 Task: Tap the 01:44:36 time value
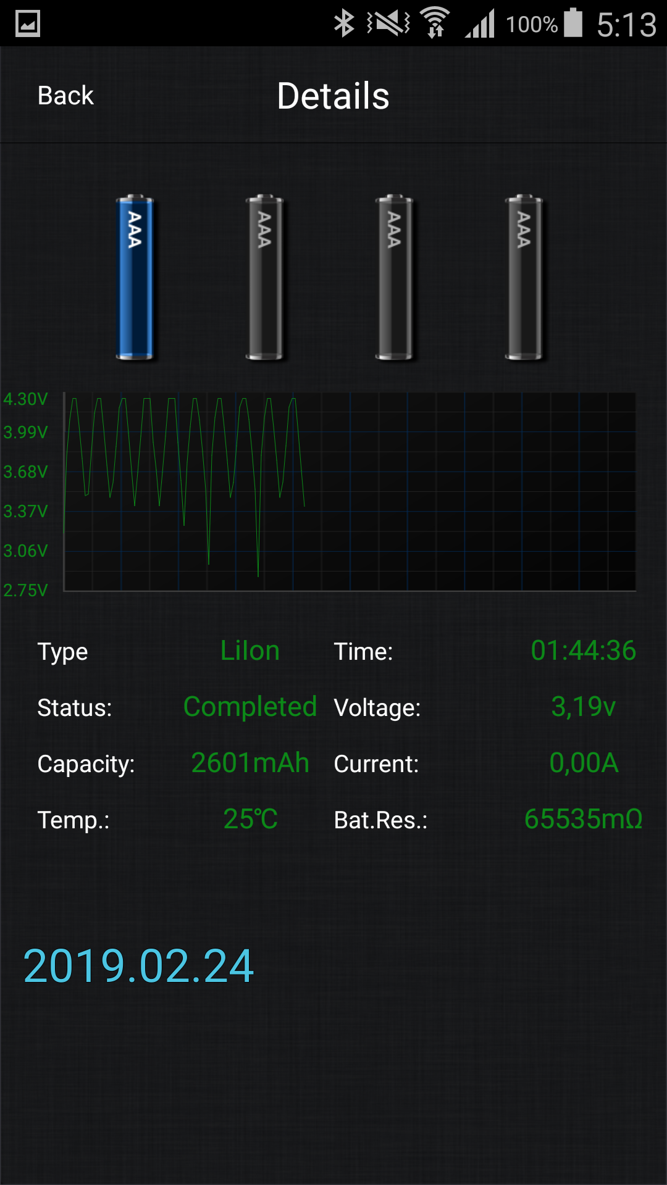click(x=583, y=651)
